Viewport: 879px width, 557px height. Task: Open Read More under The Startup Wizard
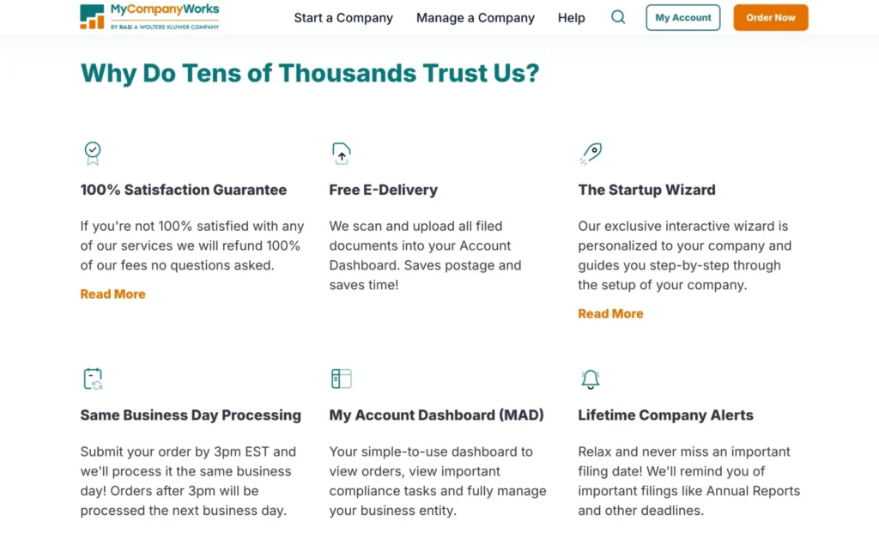tap(610, 313)
